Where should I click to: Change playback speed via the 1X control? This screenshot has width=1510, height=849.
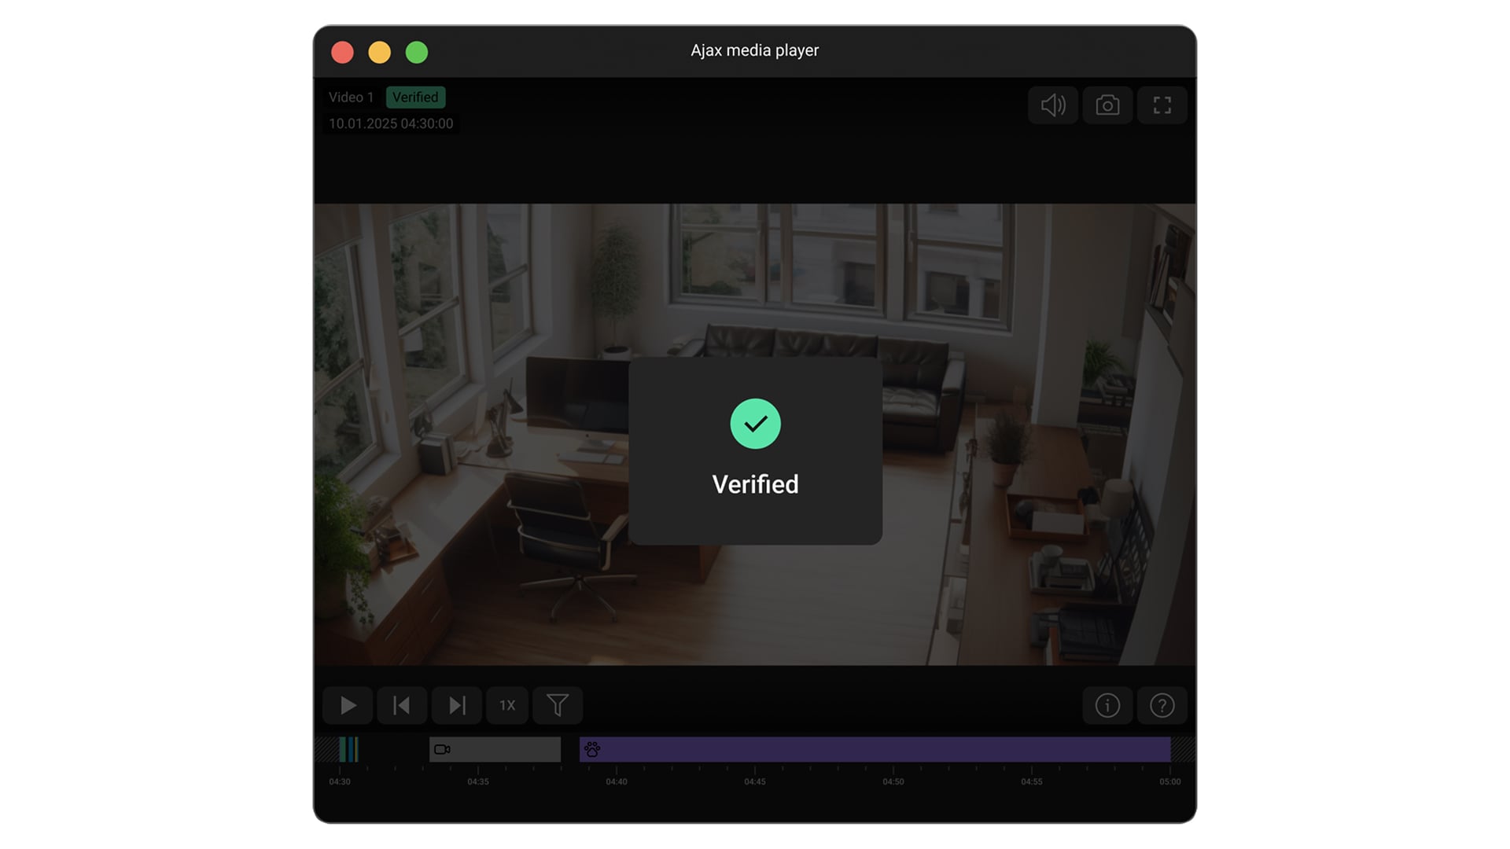click(x=507, y=705)
